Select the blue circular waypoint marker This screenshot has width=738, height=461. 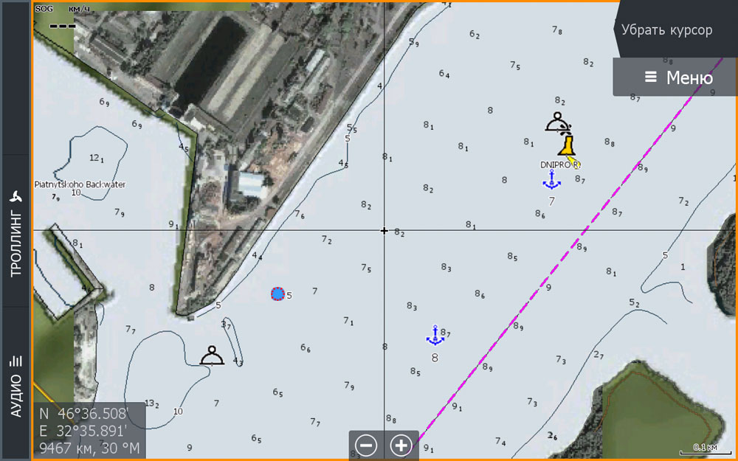click(277, 294)
